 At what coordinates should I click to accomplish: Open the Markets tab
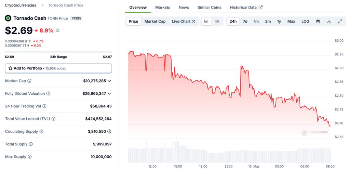click(x=162, y=7)
